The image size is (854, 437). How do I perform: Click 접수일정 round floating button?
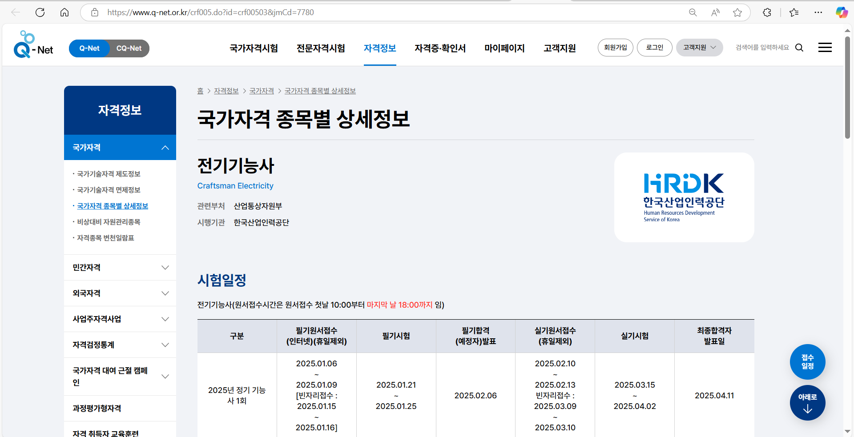(808, 362)
